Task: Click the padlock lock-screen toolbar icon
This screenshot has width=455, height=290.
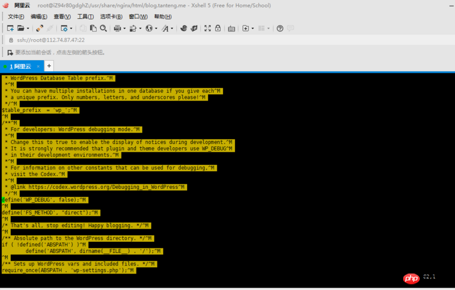Action: point(218,28)
